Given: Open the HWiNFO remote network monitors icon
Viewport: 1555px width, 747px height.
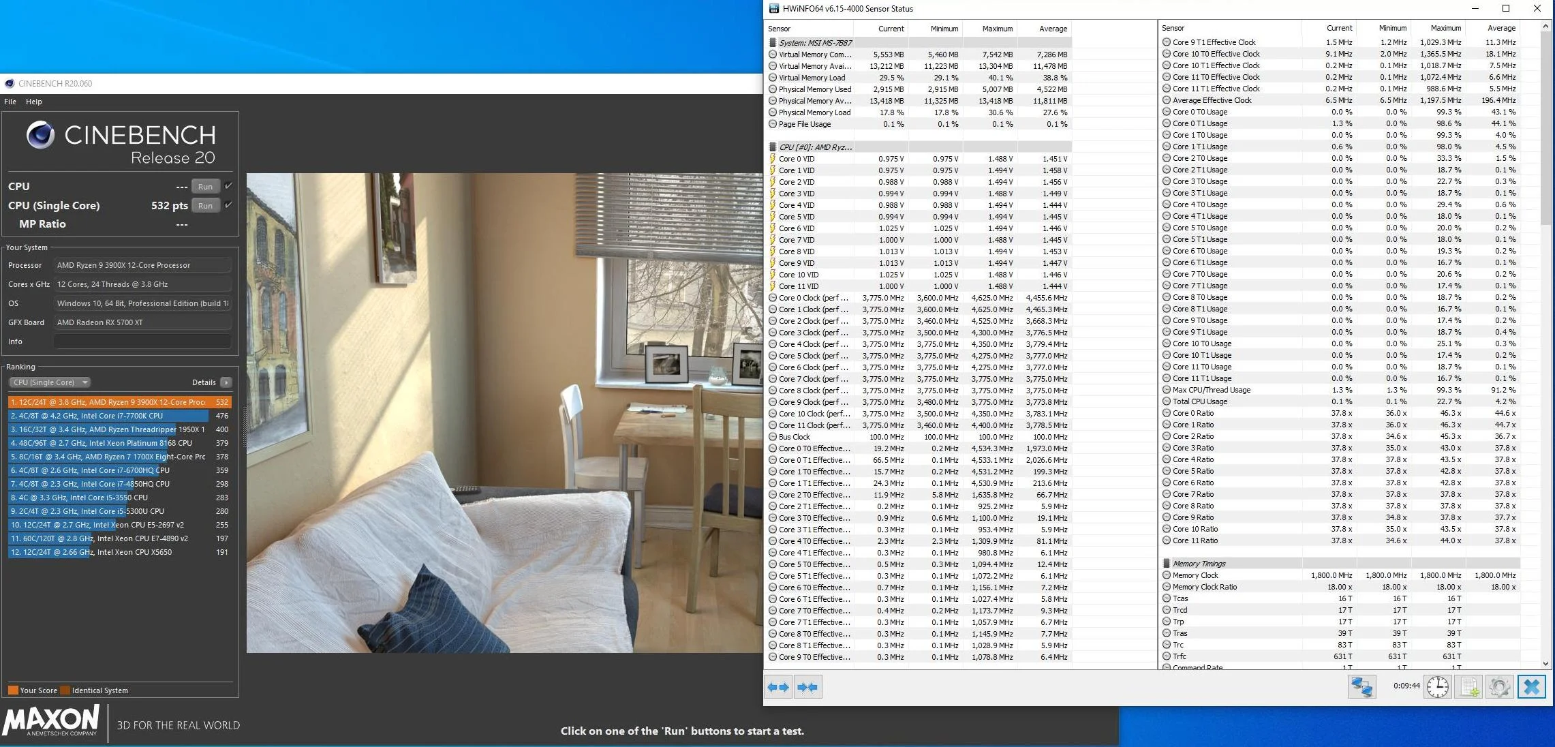Looking at the screenshot, I should 1362,687.
